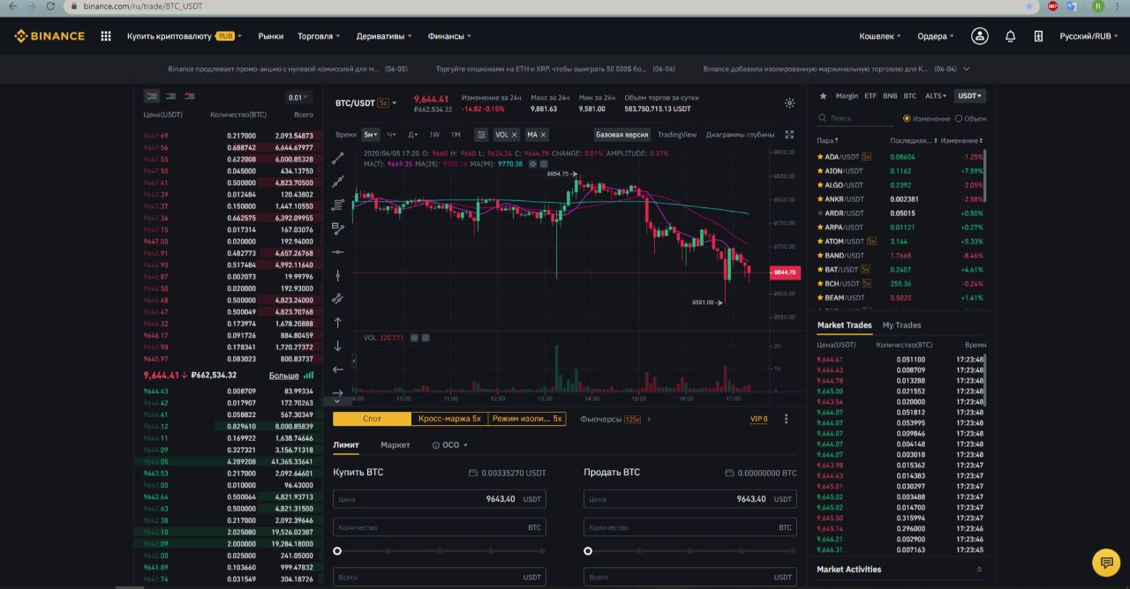The image size is (1130, 589).
Task: Click the Binance logo
Action: tap(49, 36)
